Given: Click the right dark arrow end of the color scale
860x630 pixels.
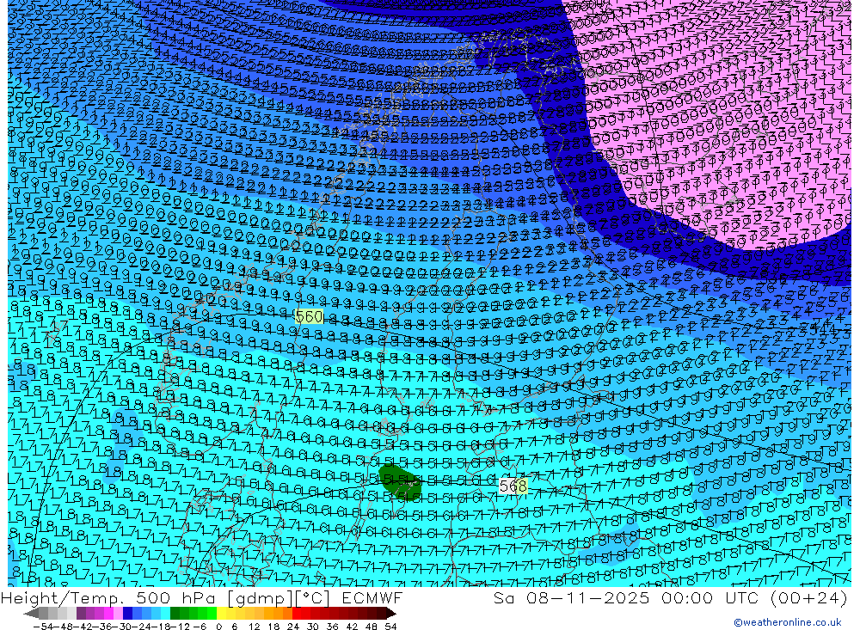Looking at the screenshot, I should [x=391, y=614].
